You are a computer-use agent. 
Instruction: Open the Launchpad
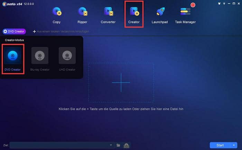pos(160,15)
